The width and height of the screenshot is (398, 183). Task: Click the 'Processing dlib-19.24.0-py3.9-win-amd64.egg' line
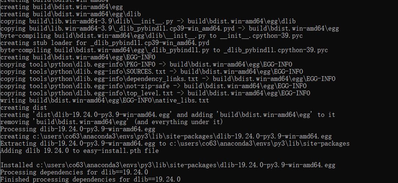tap(78, 129)
